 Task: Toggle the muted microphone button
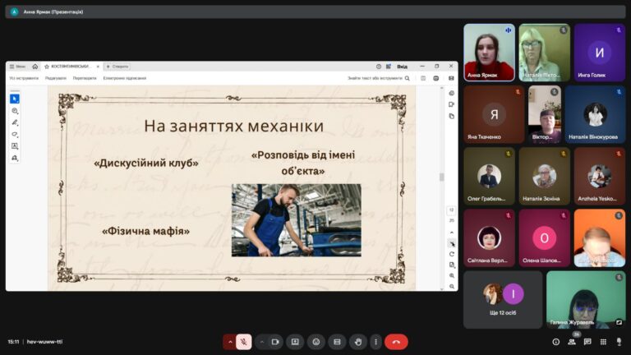pyautogui.click(x=243, y=342)
